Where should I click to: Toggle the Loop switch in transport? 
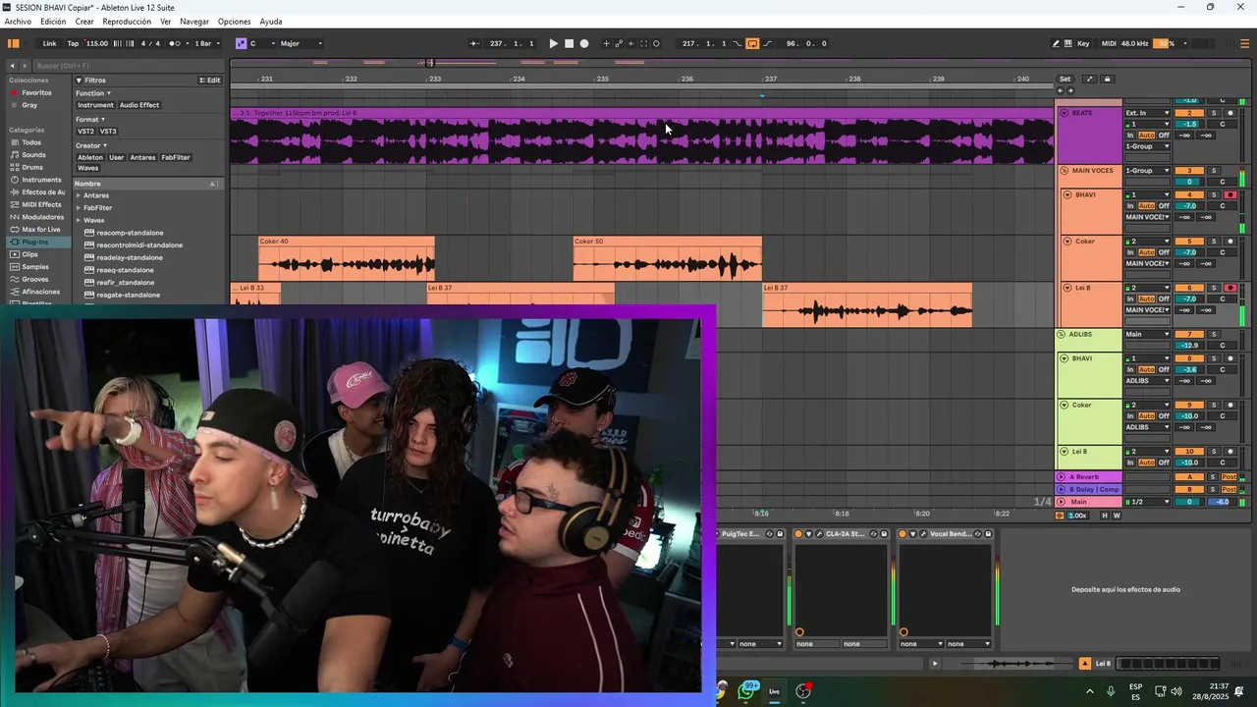(x=752, y=43)
